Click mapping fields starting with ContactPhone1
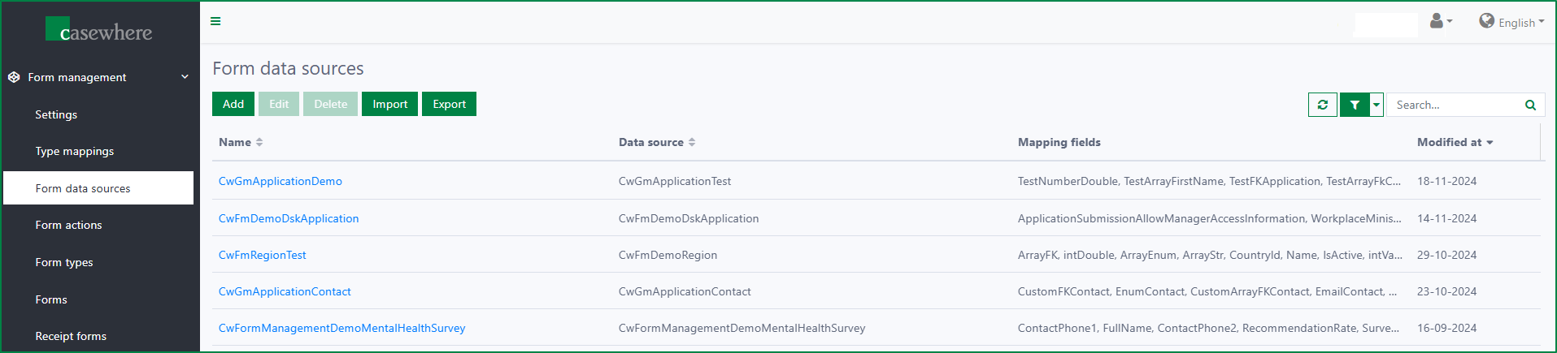This screenshot has width=1557, height=353. pos(1208,328)
